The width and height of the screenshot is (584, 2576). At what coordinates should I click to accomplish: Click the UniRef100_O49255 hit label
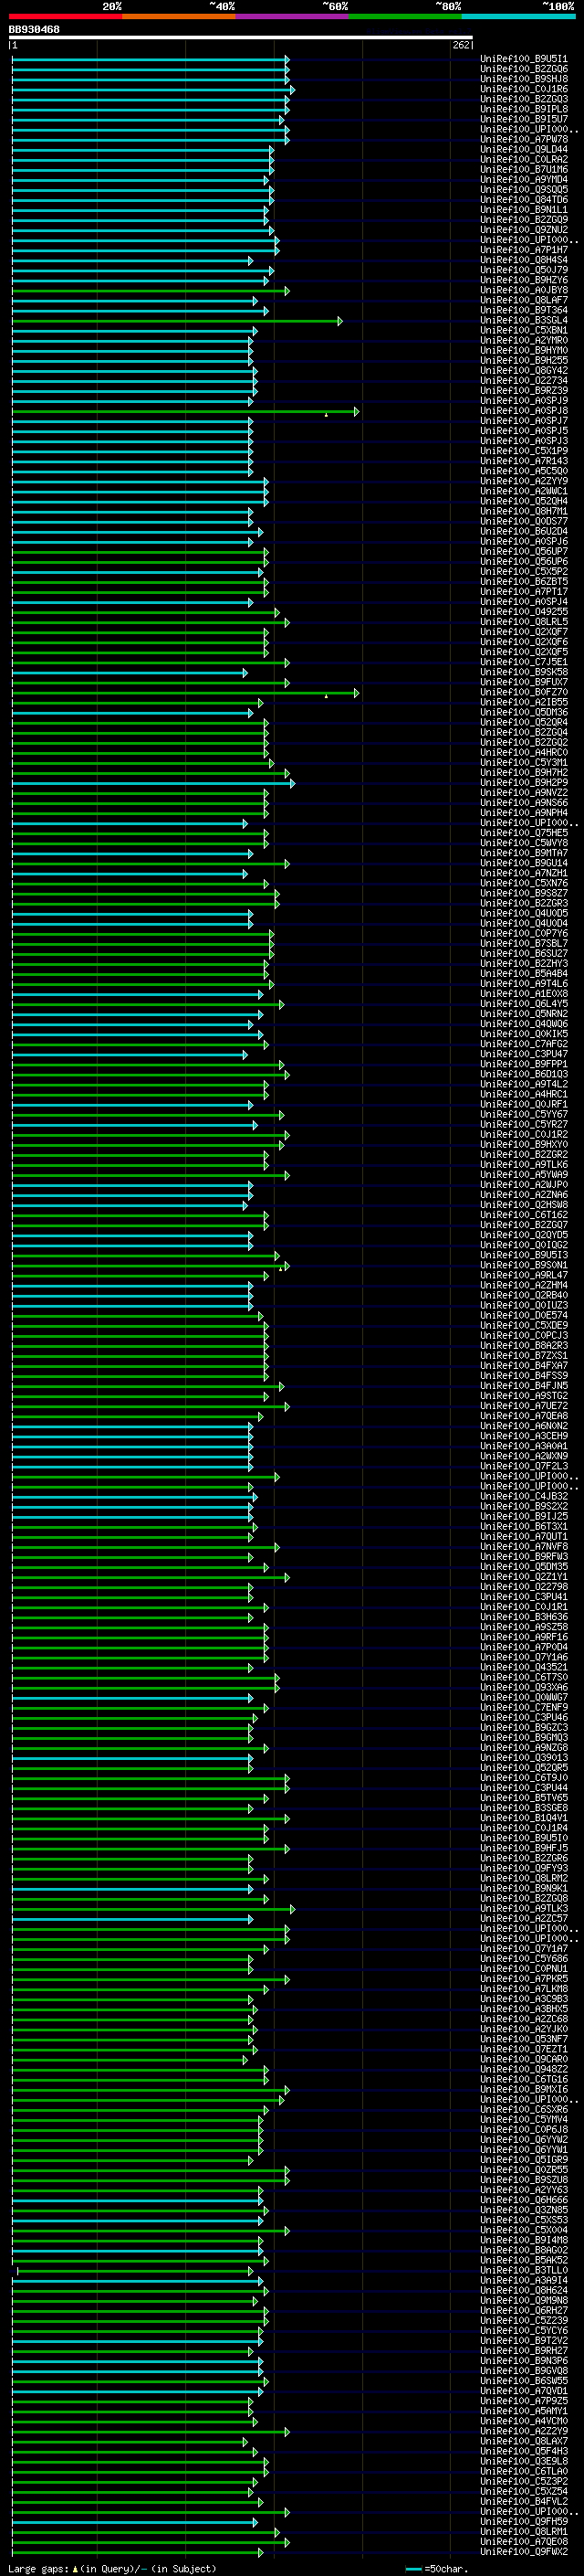[x=523, y=611]
